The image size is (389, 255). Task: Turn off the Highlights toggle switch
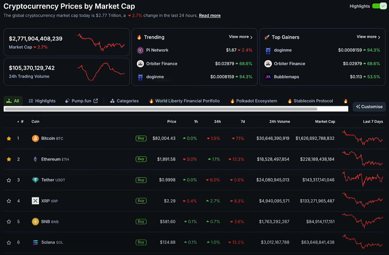(x=379, y=6)
